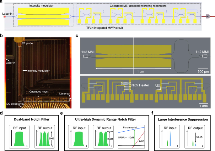
Task: Click the red Laser in star icon
Action: tap(4, 17)
